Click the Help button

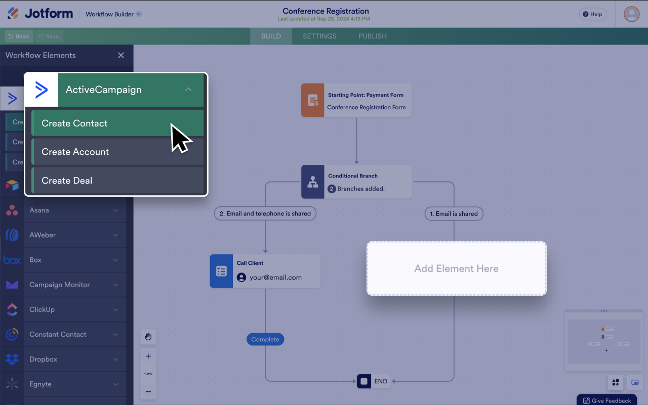(x=593, y=14)
